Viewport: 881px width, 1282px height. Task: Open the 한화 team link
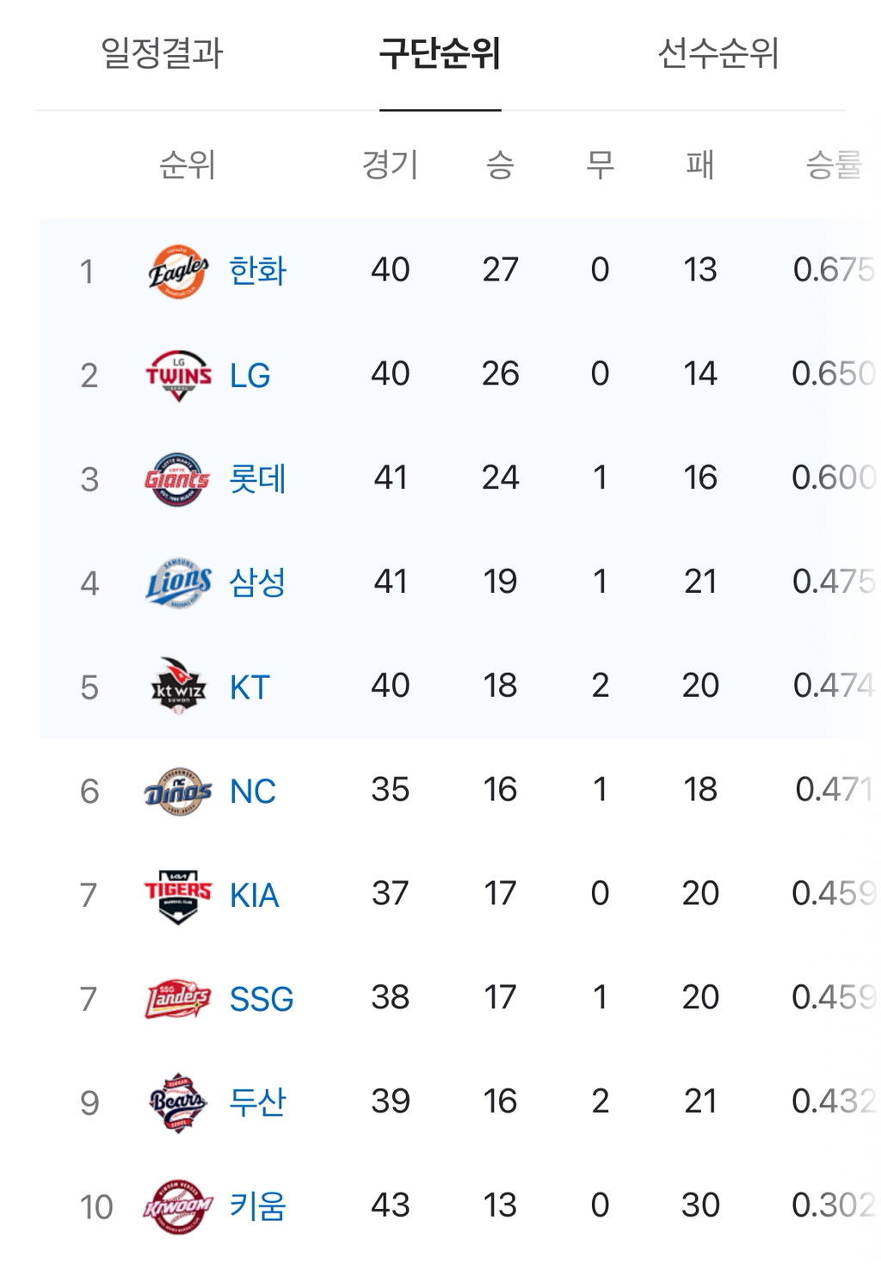[257, 271]
